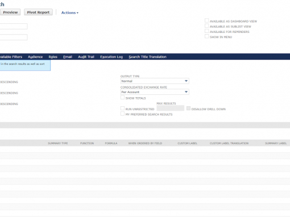This screenshot has width=290, height=217.
Task: Enable the Show Totals checkbox
Action: (122, 98)
